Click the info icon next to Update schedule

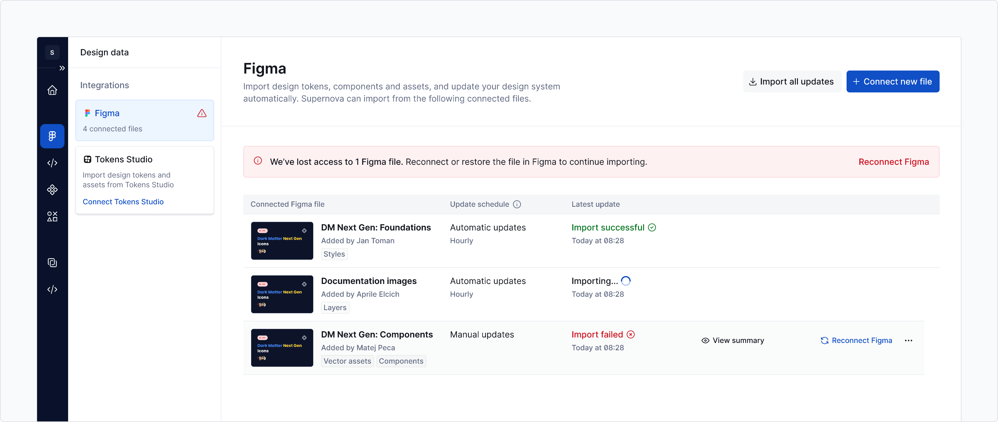(x=518, y=204)
